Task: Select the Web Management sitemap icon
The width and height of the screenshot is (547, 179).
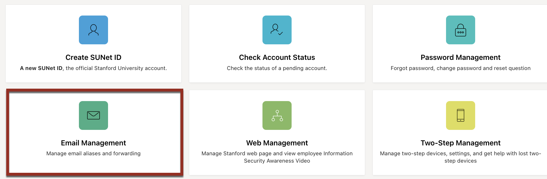Action: pos(277,115)
